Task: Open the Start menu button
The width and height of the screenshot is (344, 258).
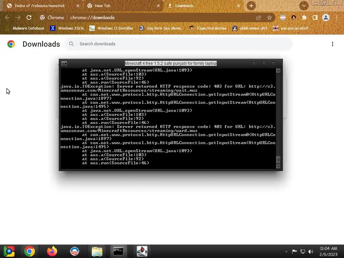Action: point(9,251)
